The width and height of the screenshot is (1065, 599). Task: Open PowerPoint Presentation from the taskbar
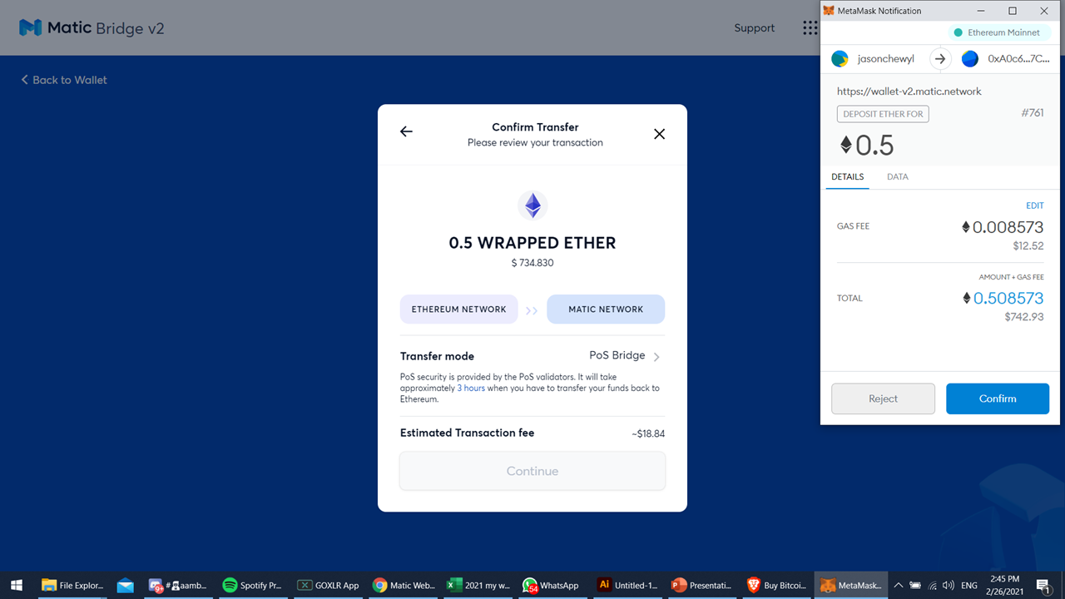coord(703,585)
